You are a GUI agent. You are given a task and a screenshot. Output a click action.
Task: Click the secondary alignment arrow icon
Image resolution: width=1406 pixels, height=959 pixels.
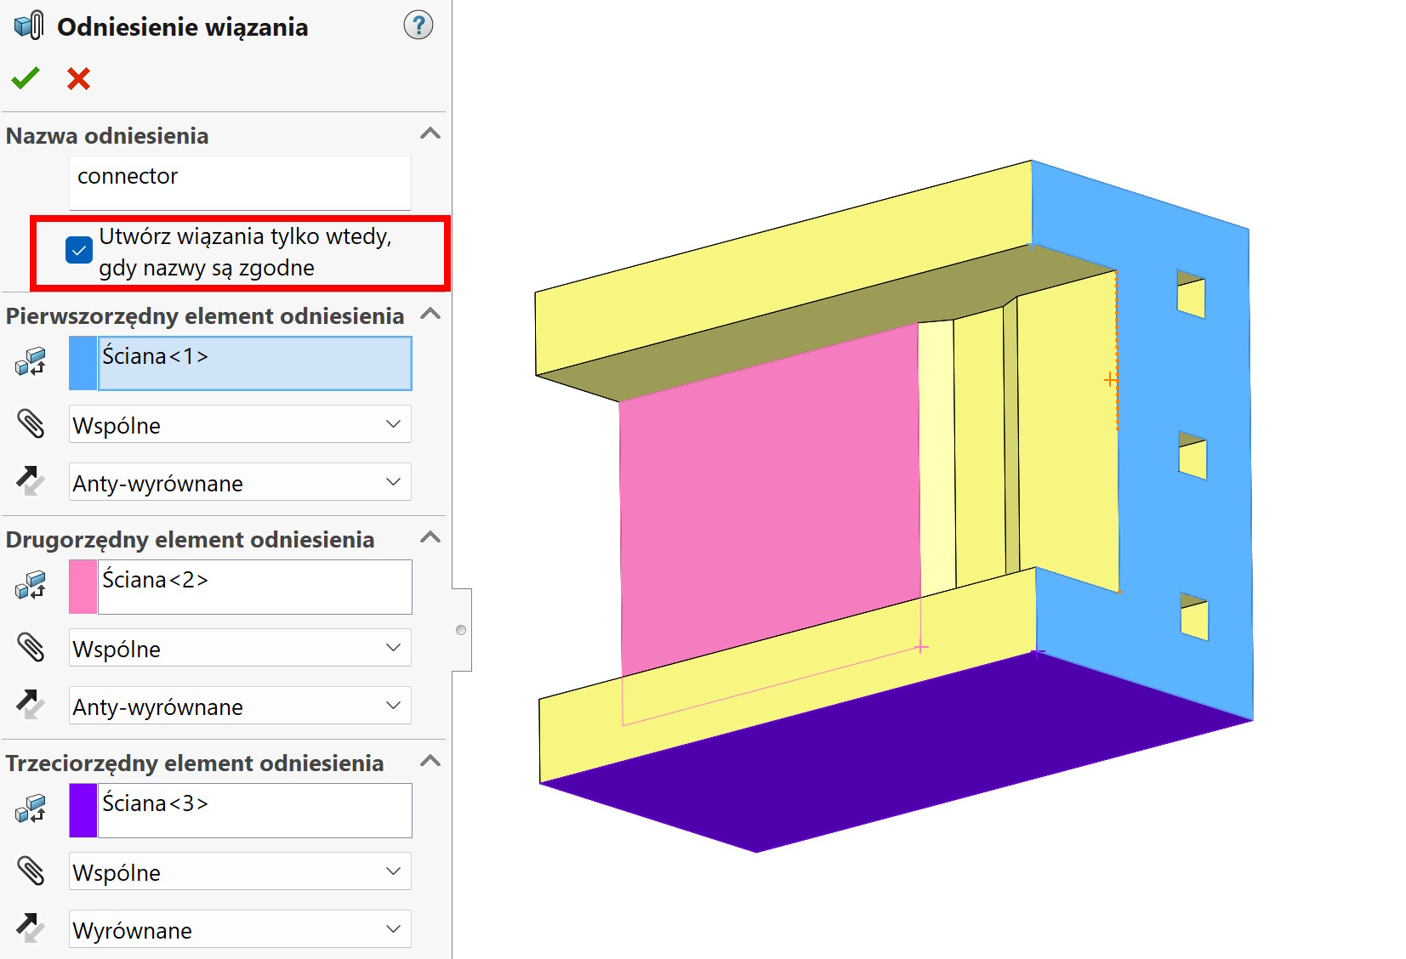31,705
